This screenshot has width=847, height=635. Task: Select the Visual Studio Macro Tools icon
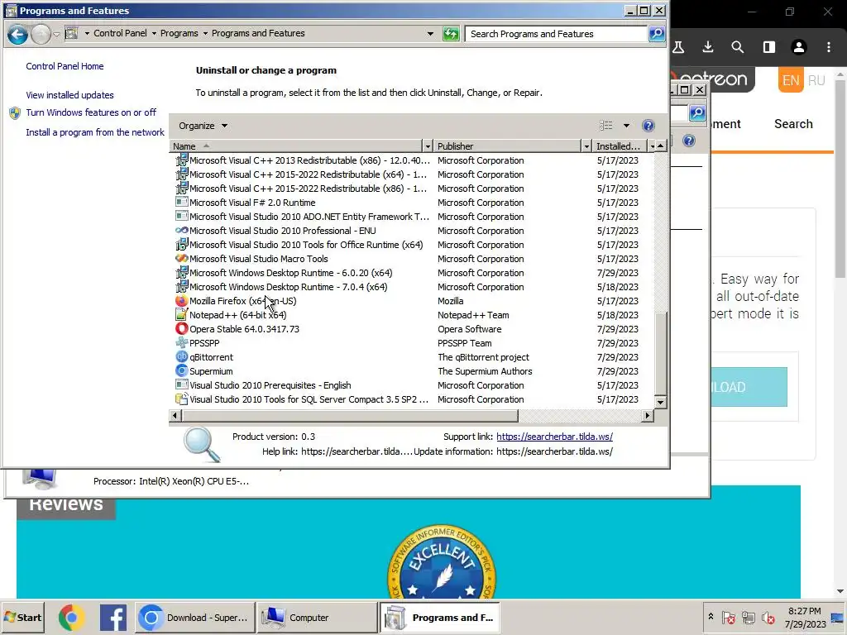pos(181,259)
